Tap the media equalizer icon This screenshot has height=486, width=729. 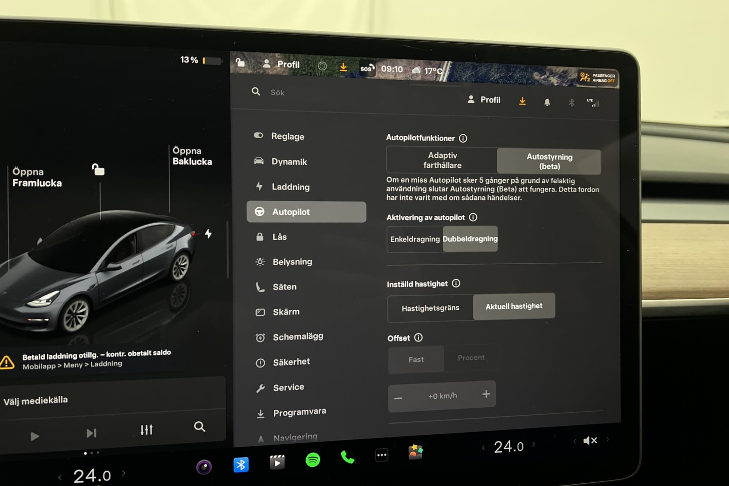pos(147,430)
